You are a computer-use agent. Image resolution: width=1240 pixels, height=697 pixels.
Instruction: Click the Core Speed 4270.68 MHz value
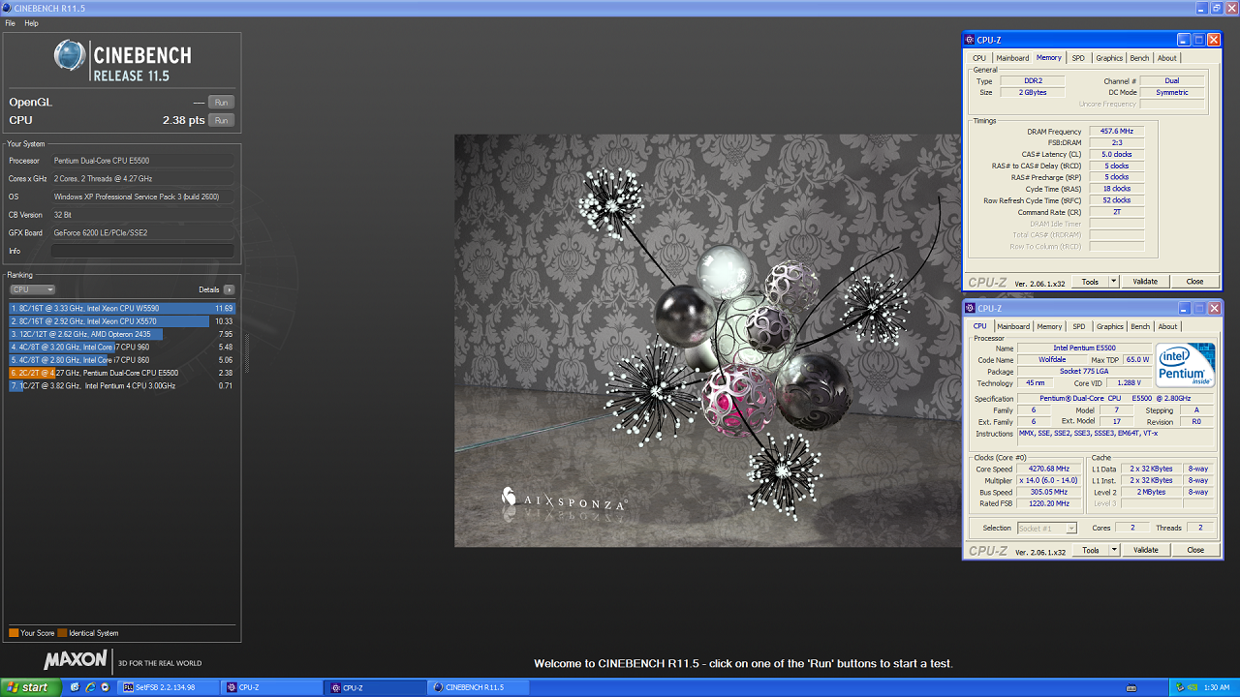pos(1050,469)
